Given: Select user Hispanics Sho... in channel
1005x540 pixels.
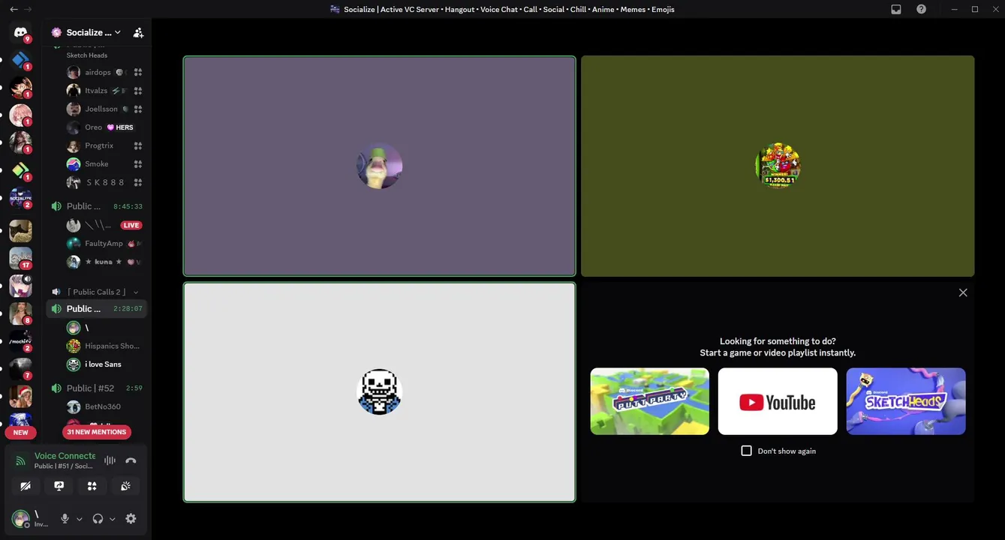Looking at the screenshot, I should coord(105,346).
